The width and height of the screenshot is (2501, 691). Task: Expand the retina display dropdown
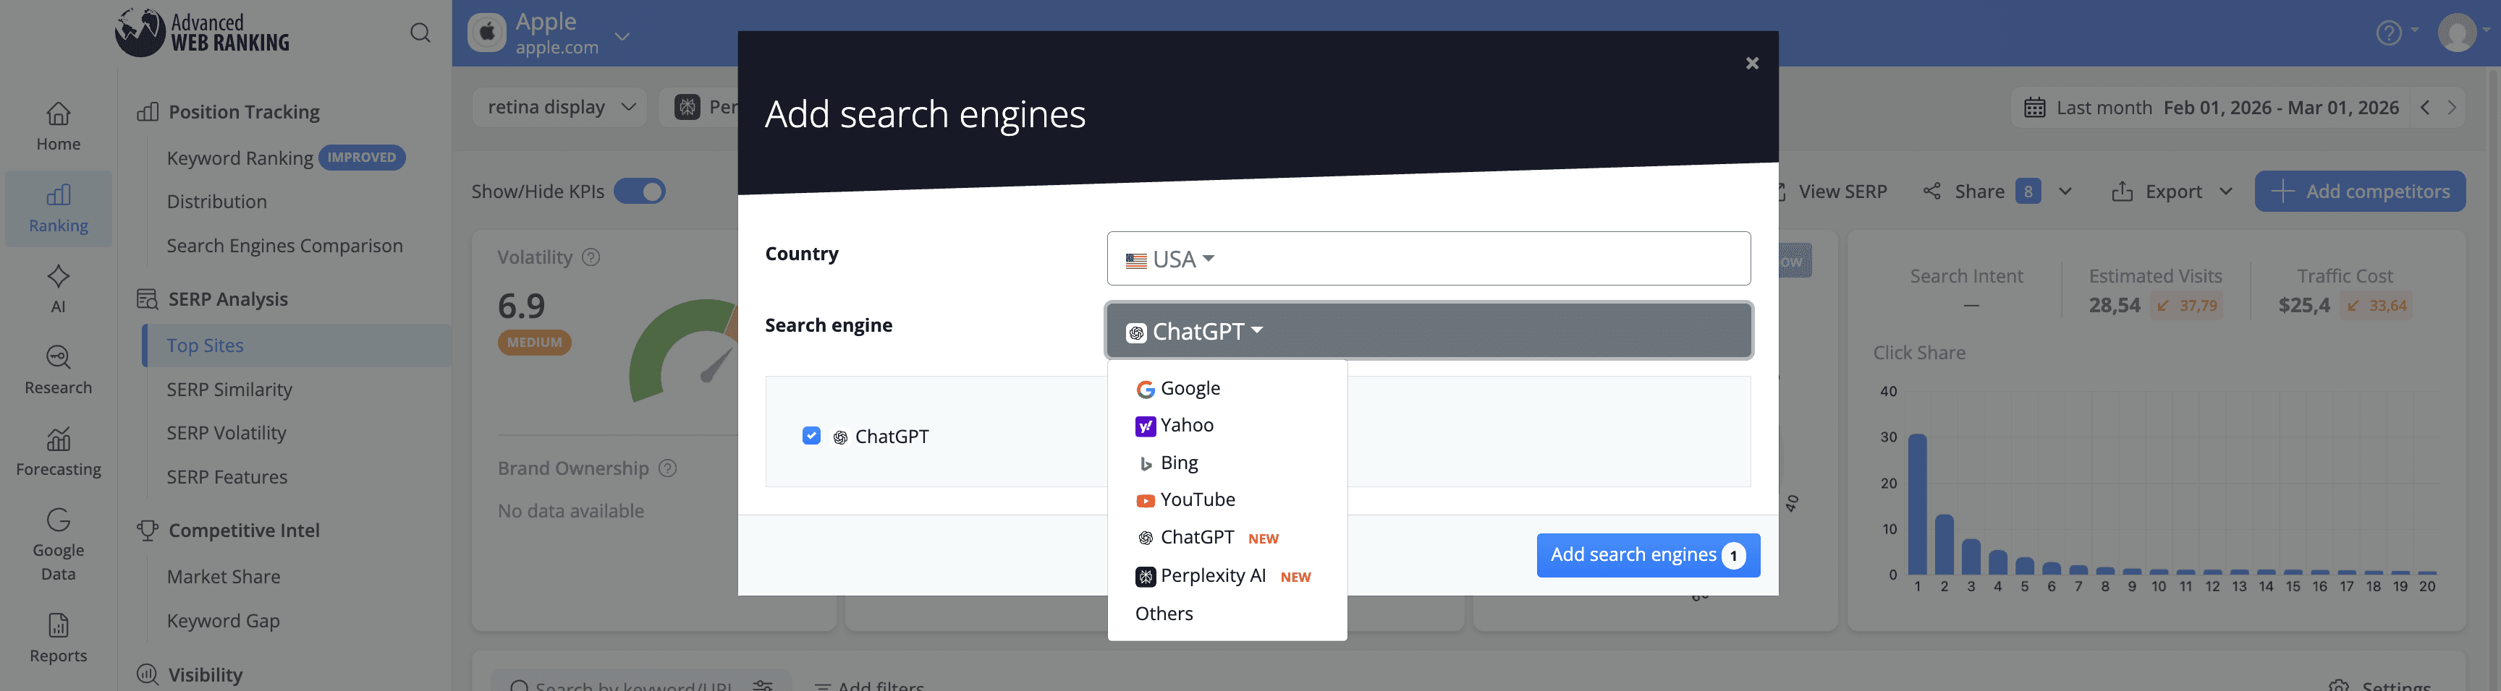[x=558, y=106]
